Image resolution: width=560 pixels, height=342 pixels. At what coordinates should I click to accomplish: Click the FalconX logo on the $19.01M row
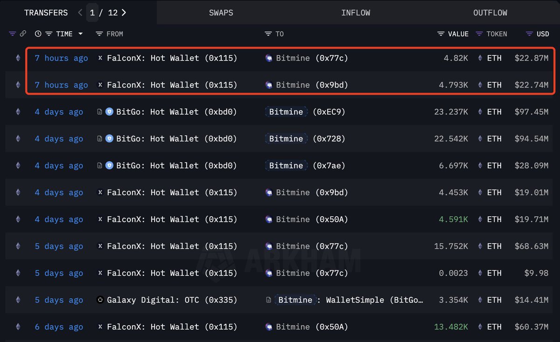point(100,192)
